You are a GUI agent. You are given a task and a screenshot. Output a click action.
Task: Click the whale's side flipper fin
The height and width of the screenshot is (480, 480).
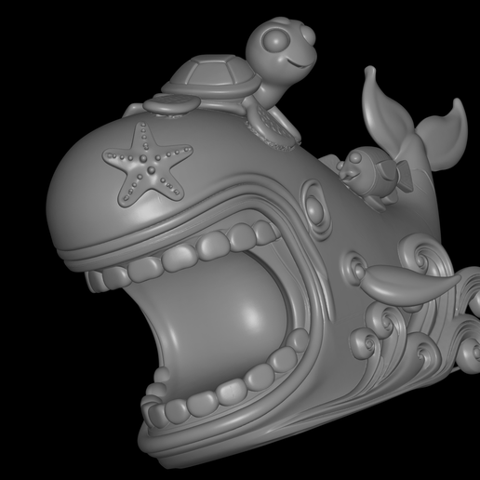pos(410,285)
